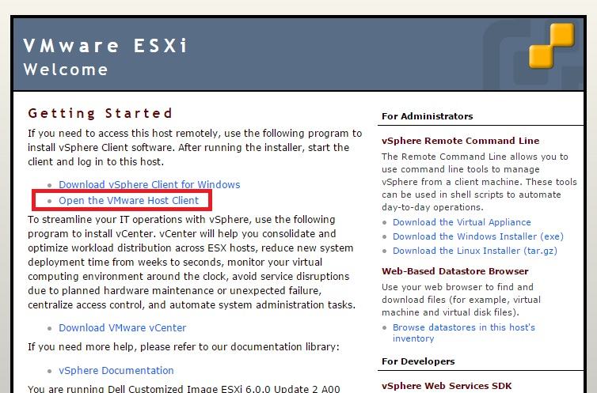Click Download the Windows Installer (exe) link
This screenshot has height=393, width=597.
coord(478,236)
